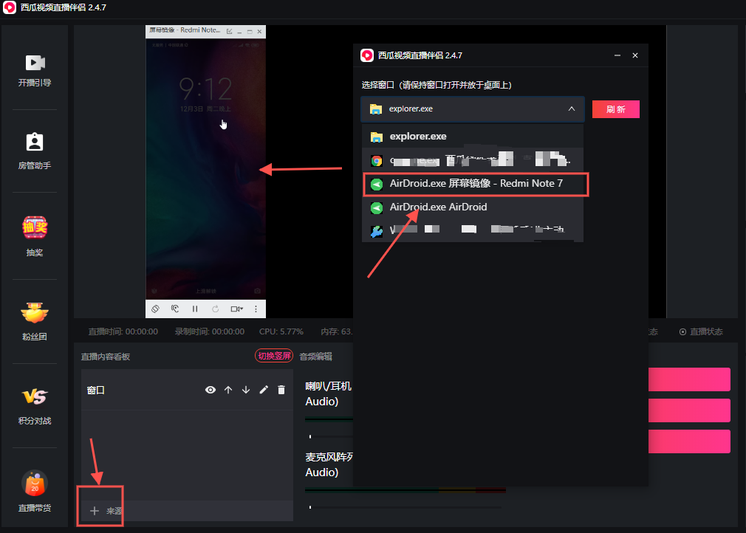Open the 积分对战 VS feature
Screen dimensions: 746x533
tap(35, 405)
